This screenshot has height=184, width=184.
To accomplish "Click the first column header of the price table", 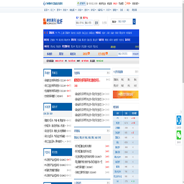I will [x=118, y=113].
